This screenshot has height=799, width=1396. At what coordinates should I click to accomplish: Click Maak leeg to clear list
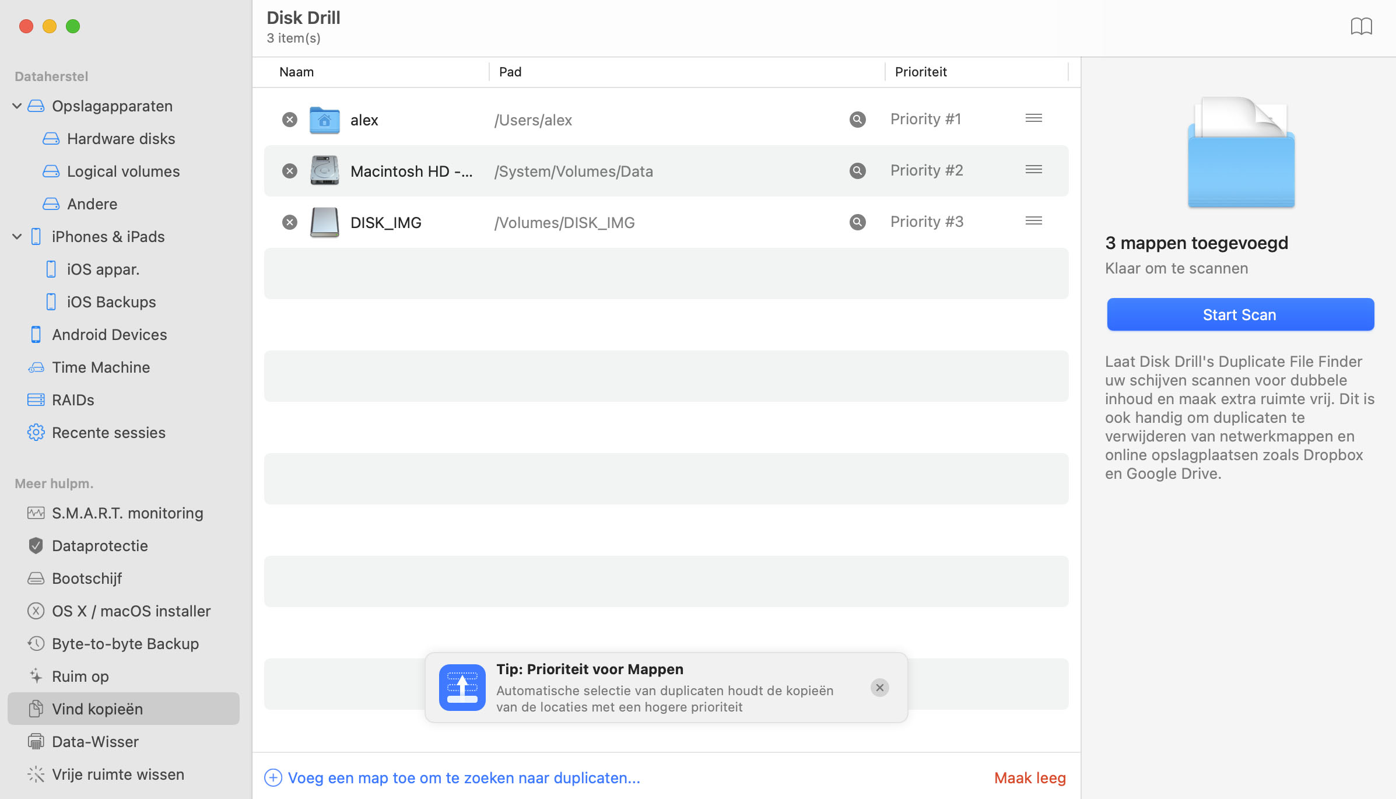[1030, 778]
